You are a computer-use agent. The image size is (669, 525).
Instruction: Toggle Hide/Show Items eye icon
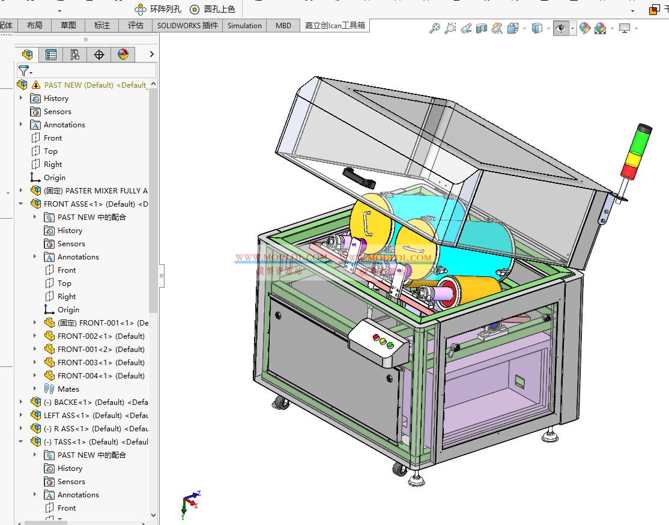560,28
